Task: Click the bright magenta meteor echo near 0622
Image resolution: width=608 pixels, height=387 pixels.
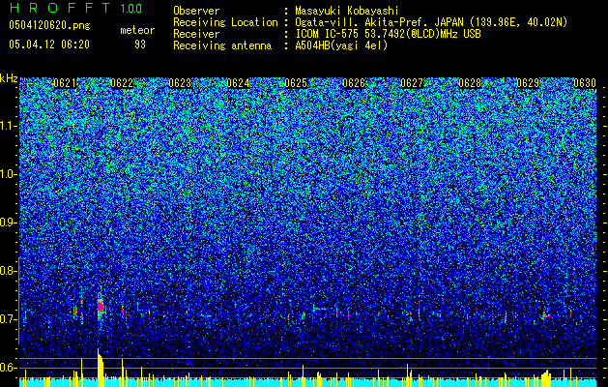Action: point(101,307)
